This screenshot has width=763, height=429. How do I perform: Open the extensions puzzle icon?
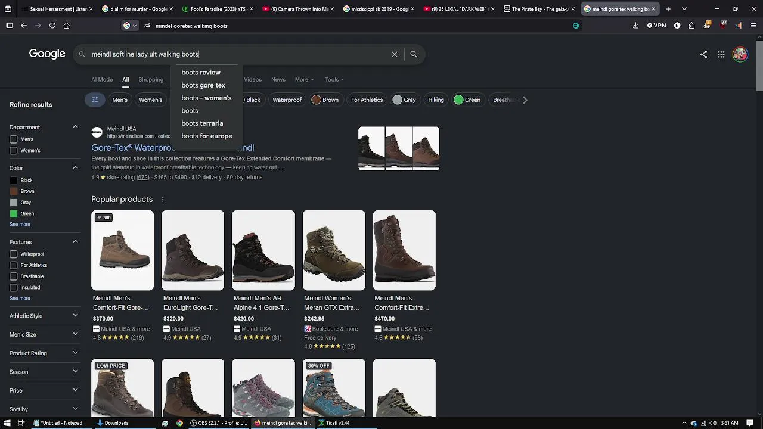point(691,26)
